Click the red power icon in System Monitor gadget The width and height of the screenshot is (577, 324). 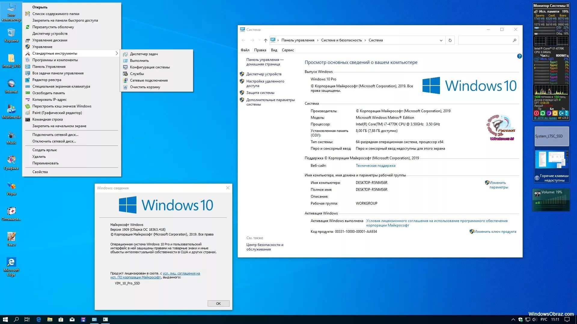point(536,113)
